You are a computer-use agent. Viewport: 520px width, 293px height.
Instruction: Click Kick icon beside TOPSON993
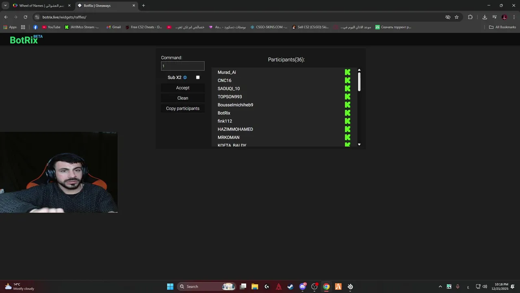coord(347,96)
